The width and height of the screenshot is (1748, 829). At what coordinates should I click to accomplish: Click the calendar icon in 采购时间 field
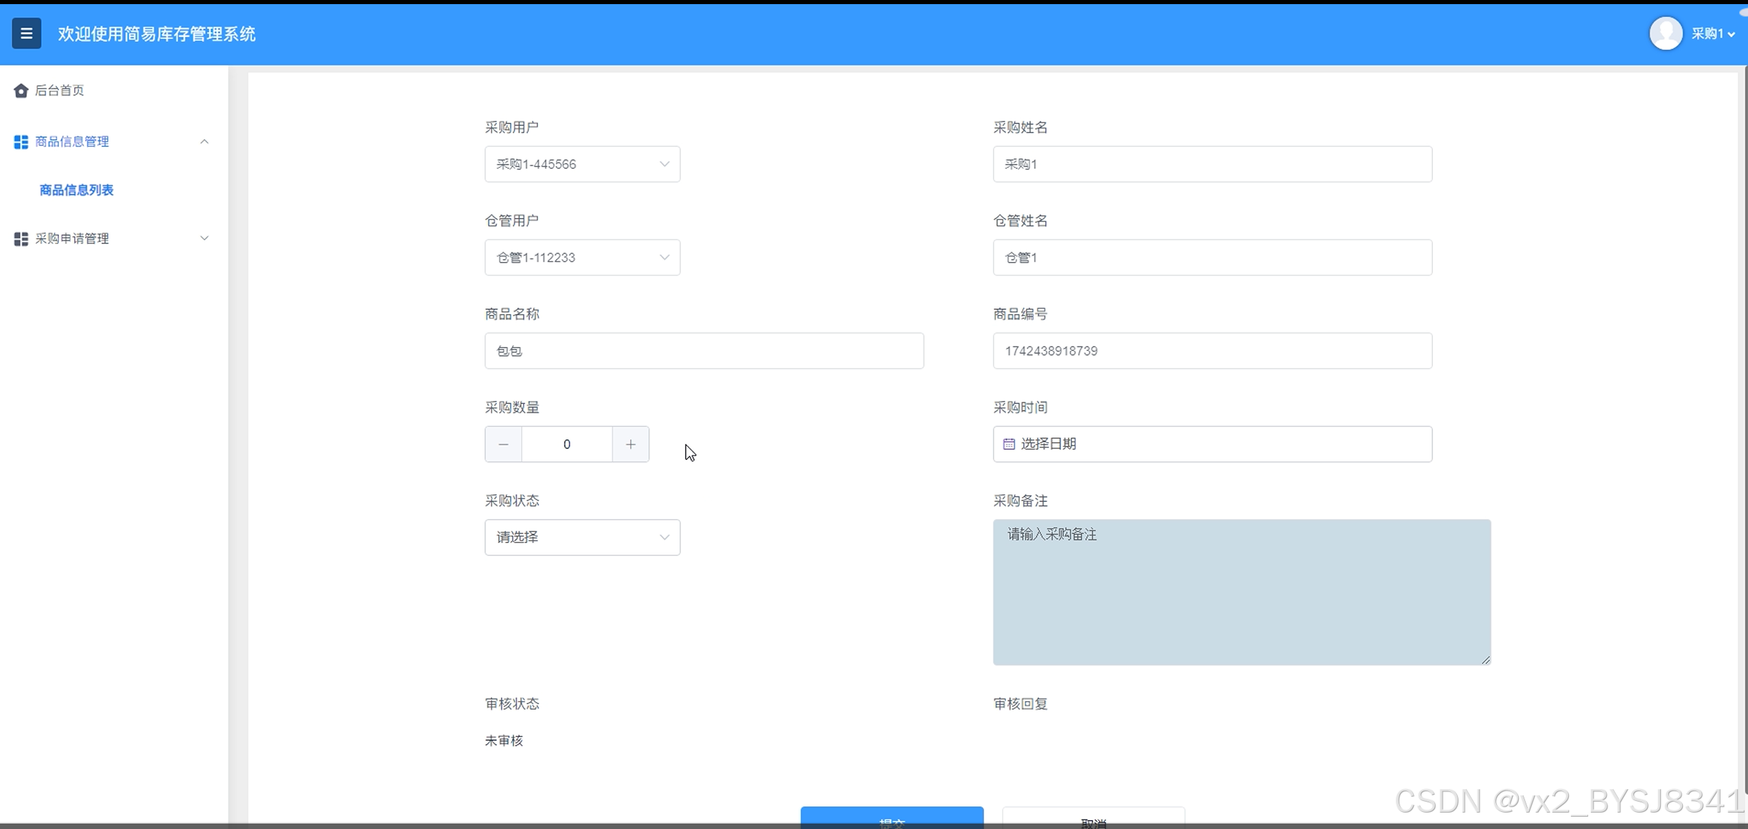tap(1009, 444)
